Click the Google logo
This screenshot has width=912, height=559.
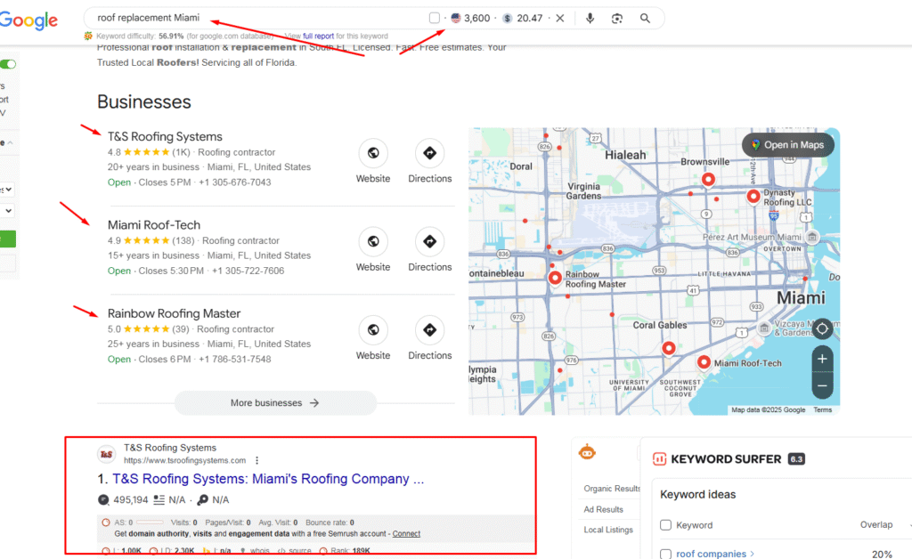click(x=28, y=20)
